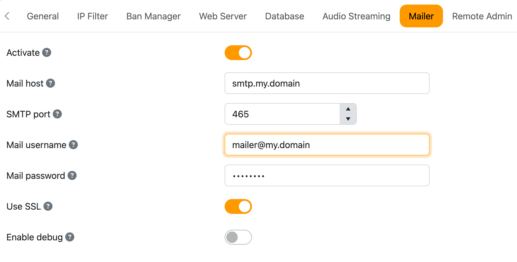Enable the debug toggle
This screenshot has height=262, width=517.
click(x=238, y=237)
